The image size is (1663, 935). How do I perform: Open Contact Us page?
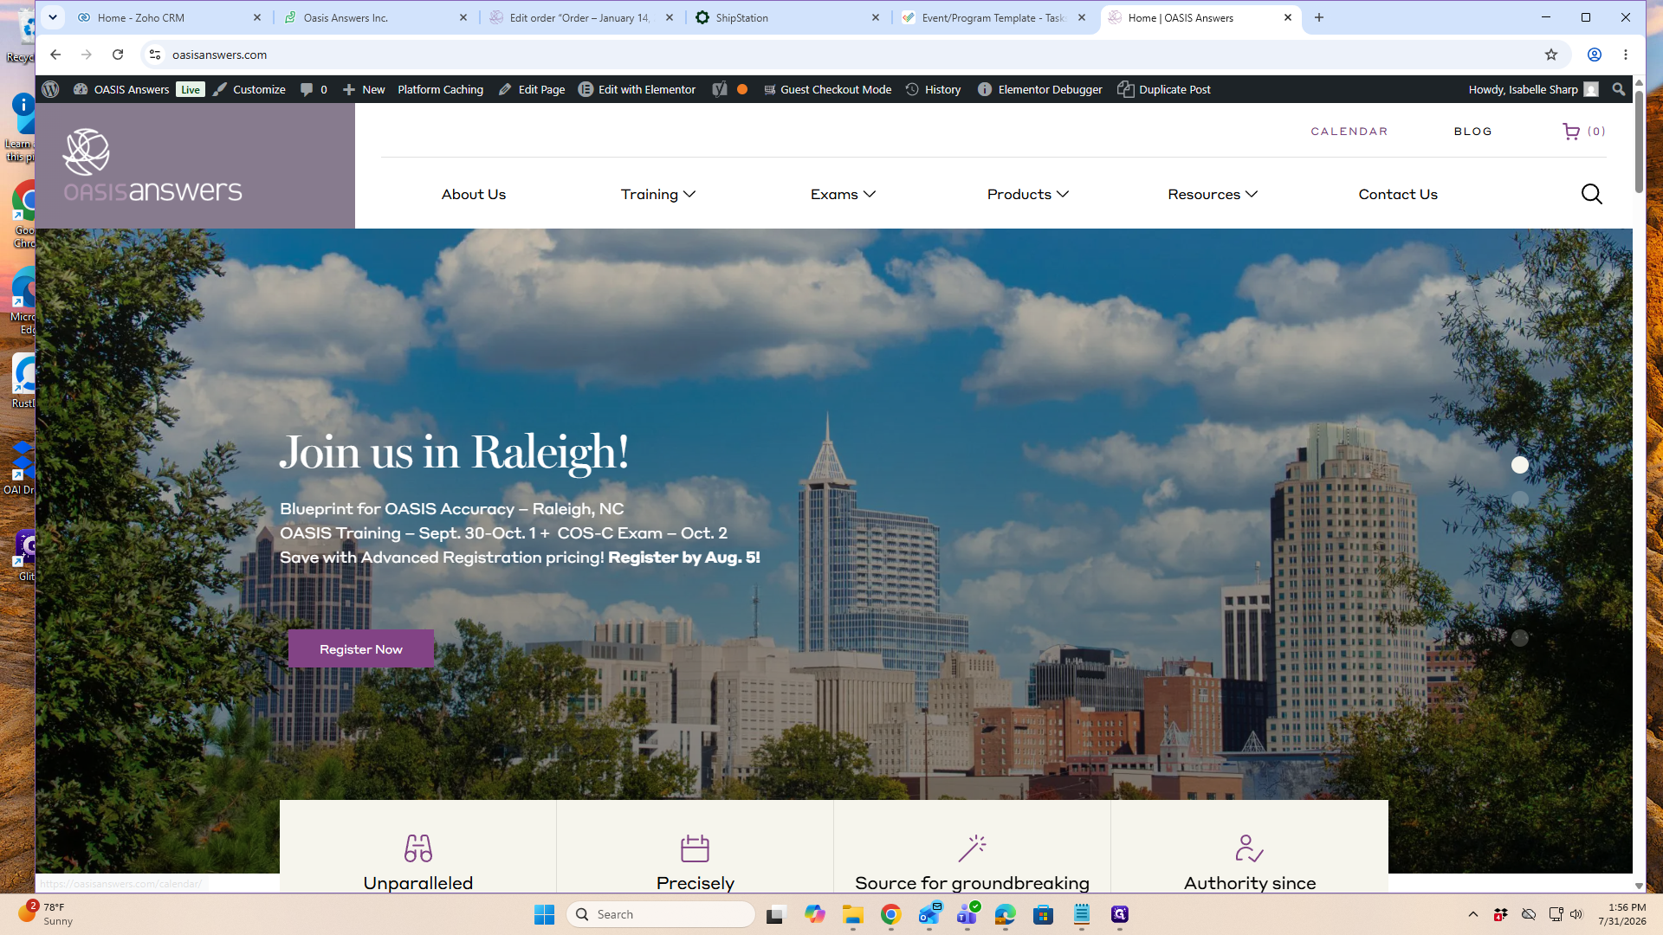pos(1398,194)
